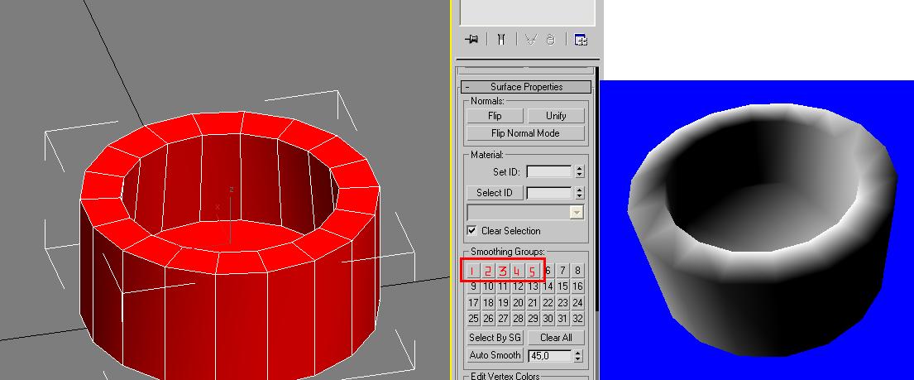Click the Set ID input field
Image resolution: width=914 pixels, height=380 pixels.
click(549, 171)
